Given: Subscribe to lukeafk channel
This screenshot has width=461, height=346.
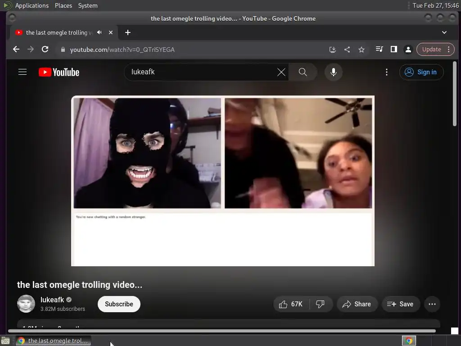Looking at the screenshot, I should 119,304.
